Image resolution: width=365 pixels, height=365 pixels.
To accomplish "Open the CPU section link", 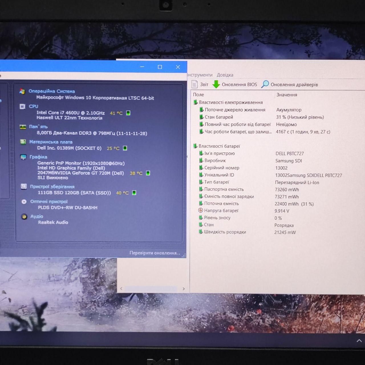I will point(33,106).
